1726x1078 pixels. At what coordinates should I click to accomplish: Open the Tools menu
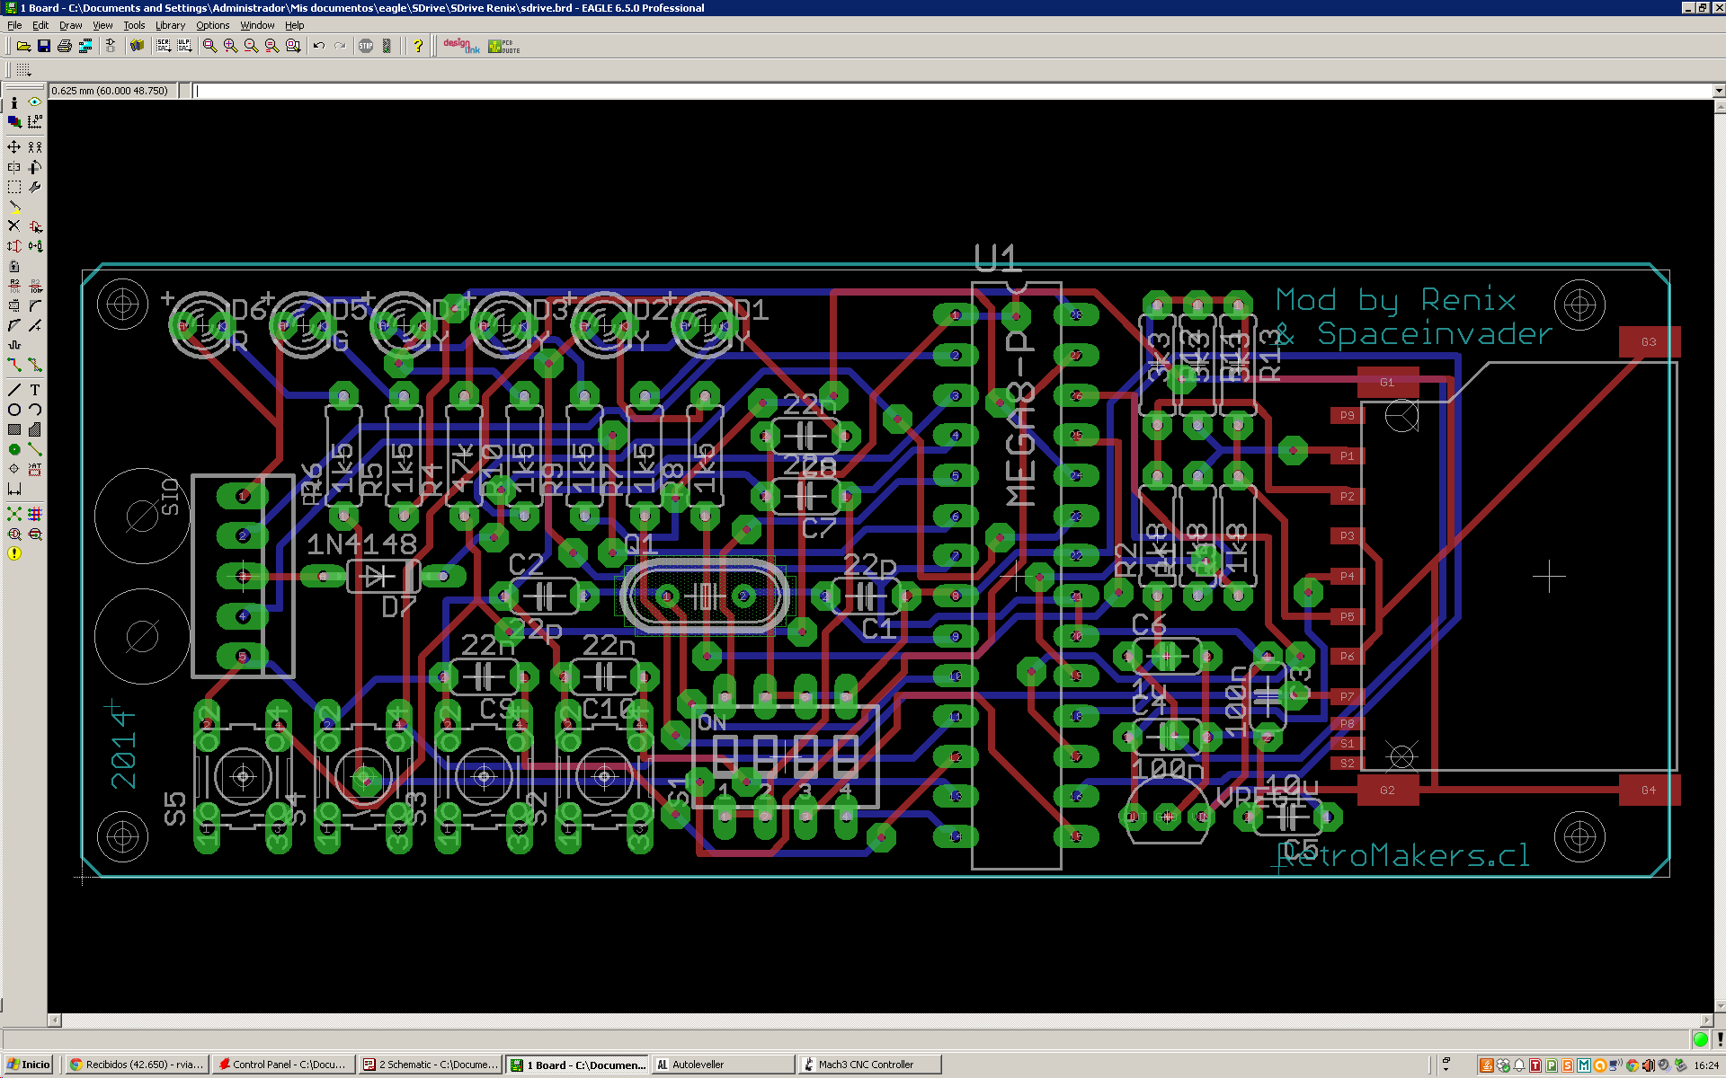coord(134,25)
